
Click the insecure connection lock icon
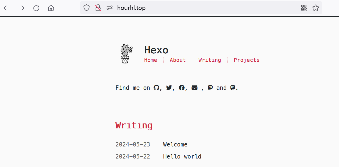click(x=98, y=8)
